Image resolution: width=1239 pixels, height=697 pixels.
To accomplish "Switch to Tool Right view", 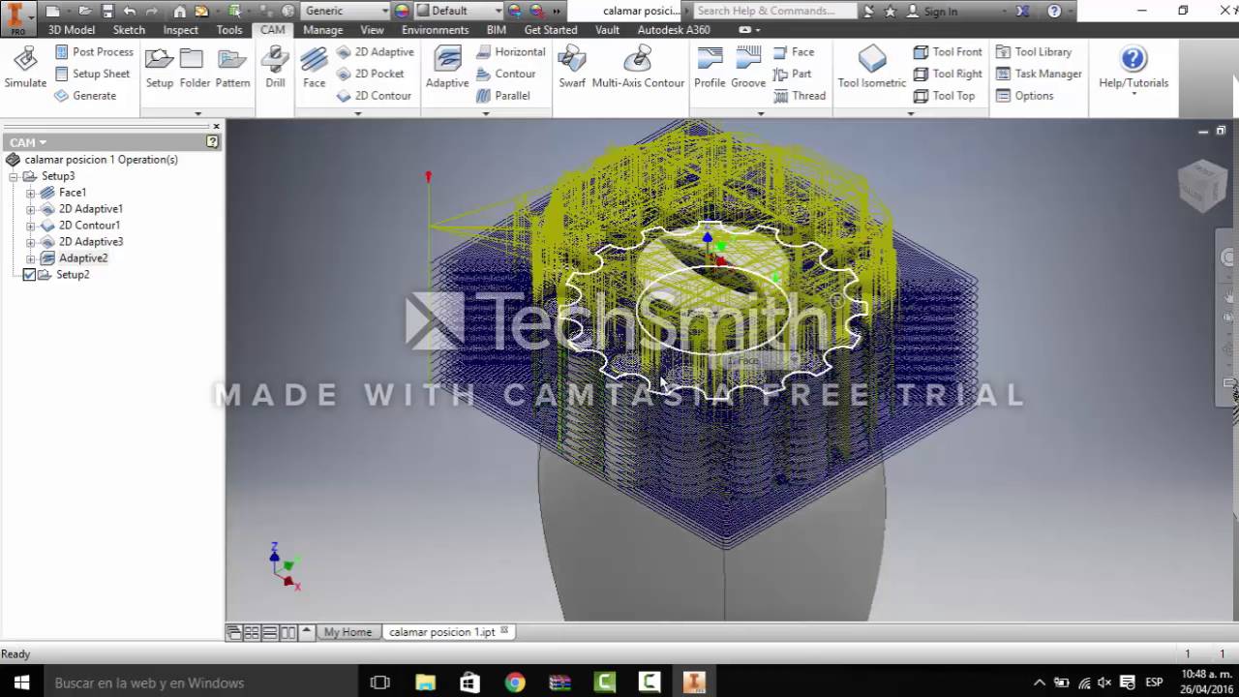I will point(948,74).
